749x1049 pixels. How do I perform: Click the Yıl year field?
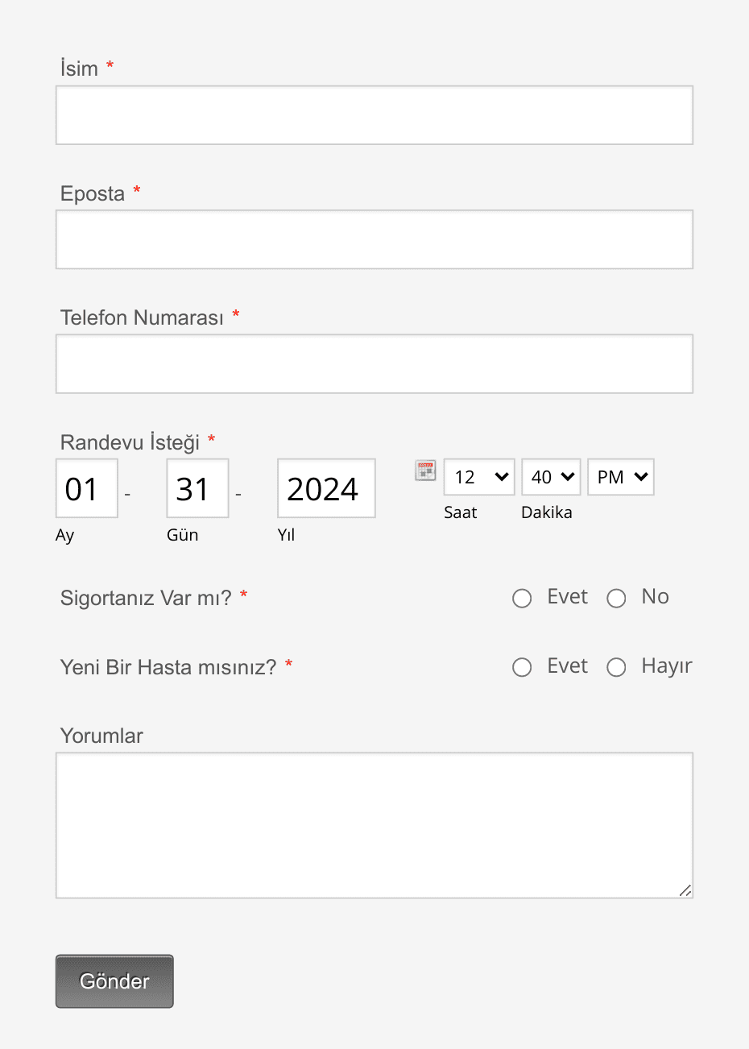pyautogui.click(x=326, y=488)
